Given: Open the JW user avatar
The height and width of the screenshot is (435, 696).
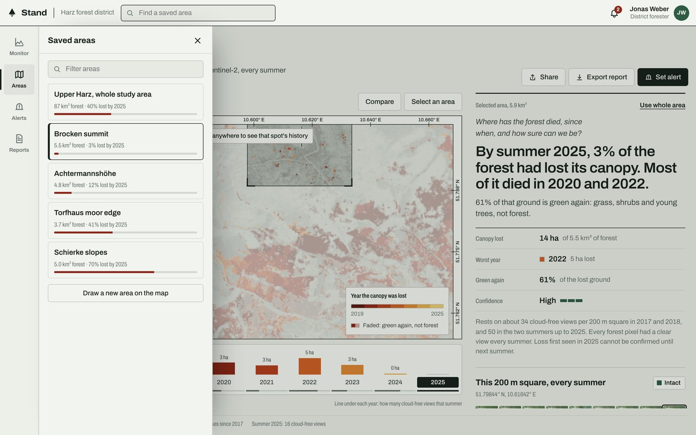Looking at the screenshot, I should click(681, 13).
